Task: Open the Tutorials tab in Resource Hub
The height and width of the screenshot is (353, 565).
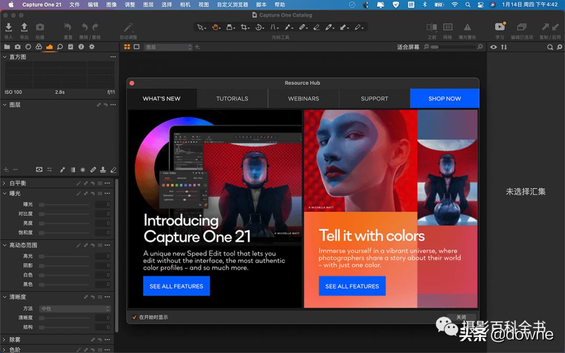Action: [x=232, y=98]
